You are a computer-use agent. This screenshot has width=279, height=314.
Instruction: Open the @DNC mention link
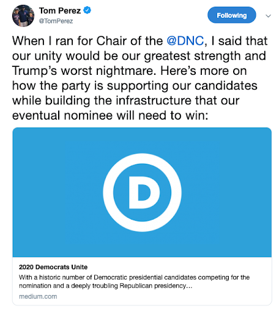pos(185,40)
